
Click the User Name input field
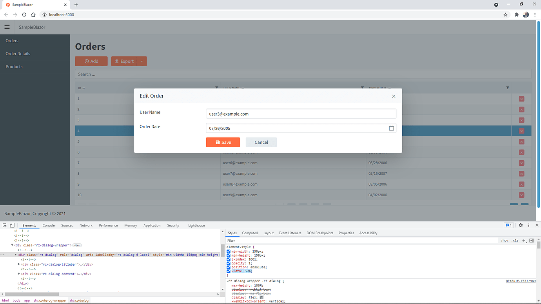[x=301, y=114]
